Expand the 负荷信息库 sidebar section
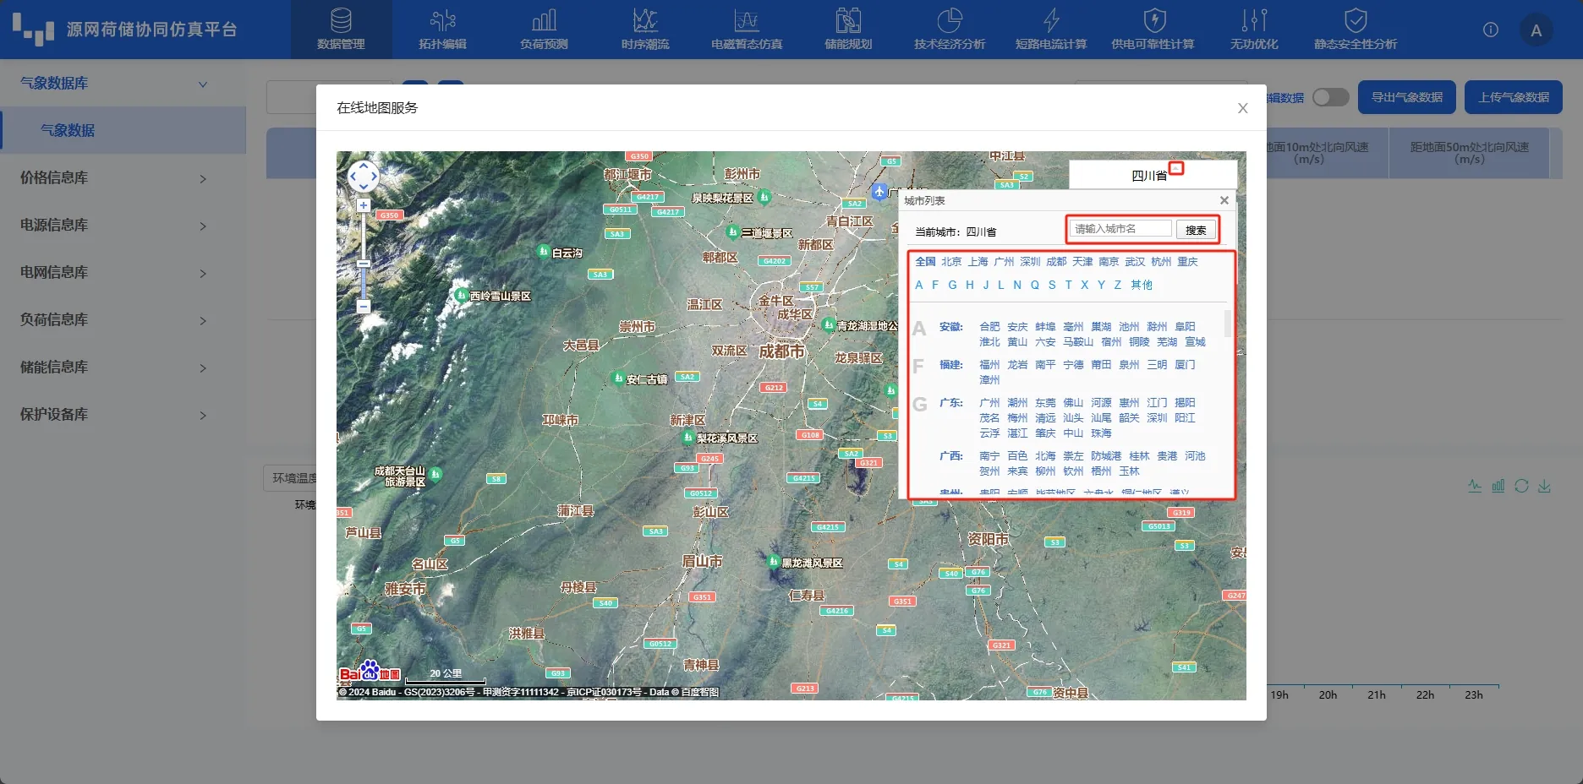This screenshot has width=1583, height=784. point(123,319)
